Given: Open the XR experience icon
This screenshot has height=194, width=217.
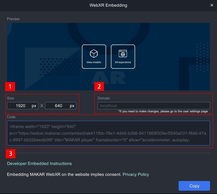Looking at the screenshot, I should [x=123, y=54].
